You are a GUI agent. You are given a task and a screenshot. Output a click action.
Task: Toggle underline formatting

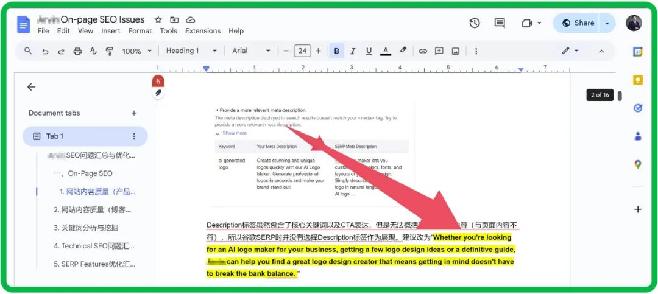point(368,51)
